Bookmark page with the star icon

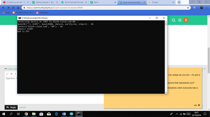tap(188, 8)
